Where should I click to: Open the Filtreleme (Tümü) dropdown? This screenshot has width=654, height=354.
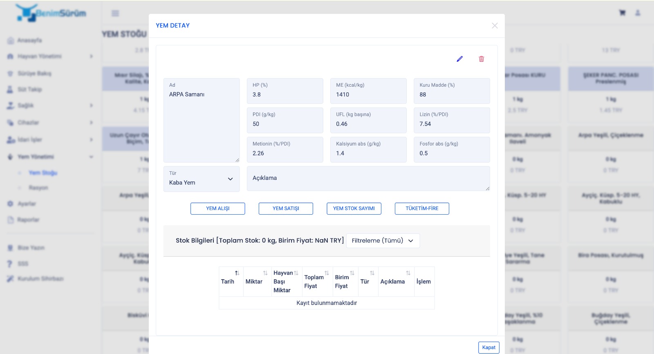(x=383, y=240)
